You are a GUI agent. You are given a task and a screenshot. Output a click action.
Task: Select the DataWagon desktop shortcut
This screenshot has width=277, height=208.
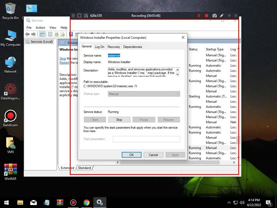[x=11, y=92]
